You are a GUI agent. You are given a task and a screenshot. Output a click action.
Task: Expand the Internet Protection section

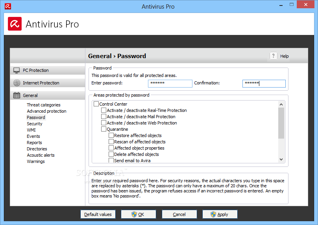48,83
